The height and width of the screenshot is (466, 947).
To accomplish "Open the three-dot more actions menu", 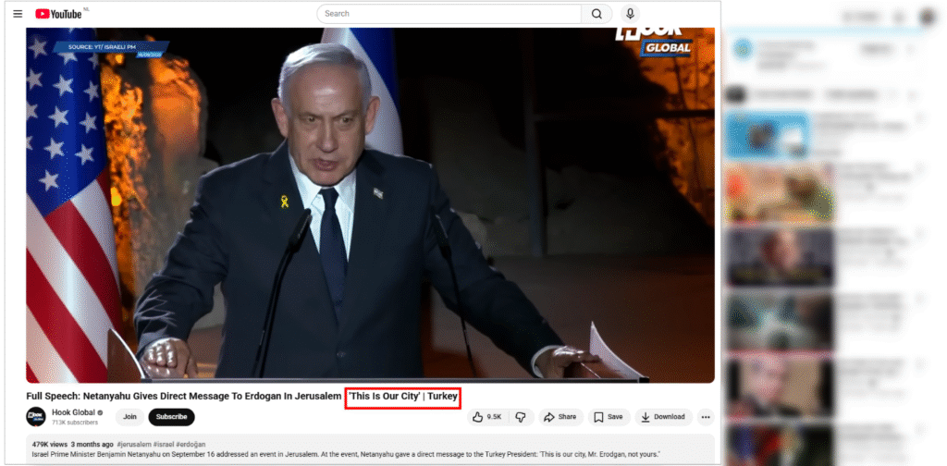I will (x=706, y=417).
